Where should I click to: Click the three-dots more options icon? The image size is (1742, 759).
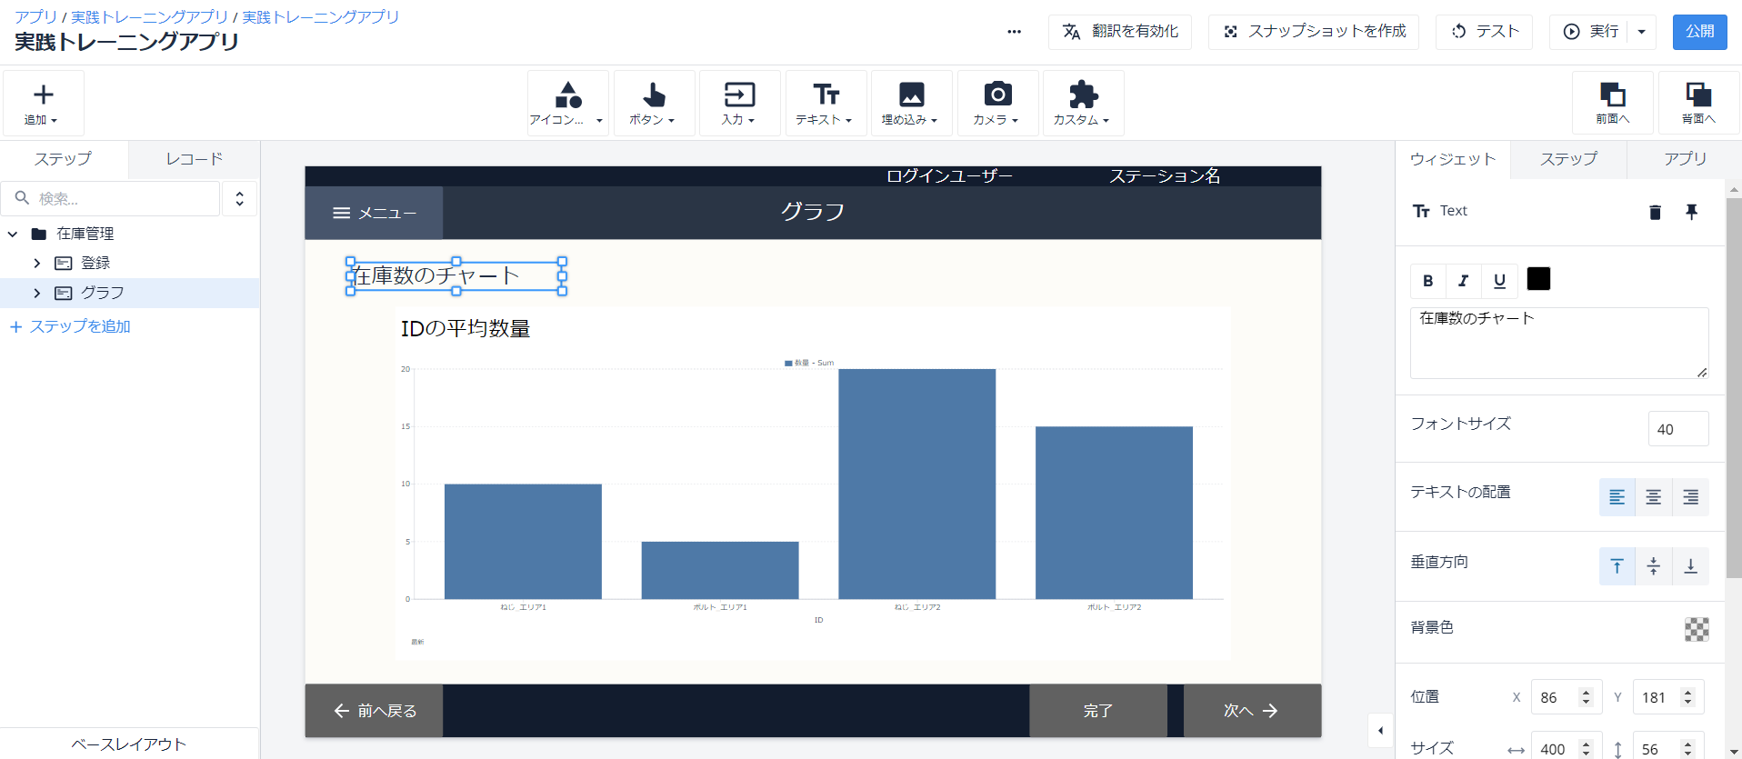[1014, 32]
